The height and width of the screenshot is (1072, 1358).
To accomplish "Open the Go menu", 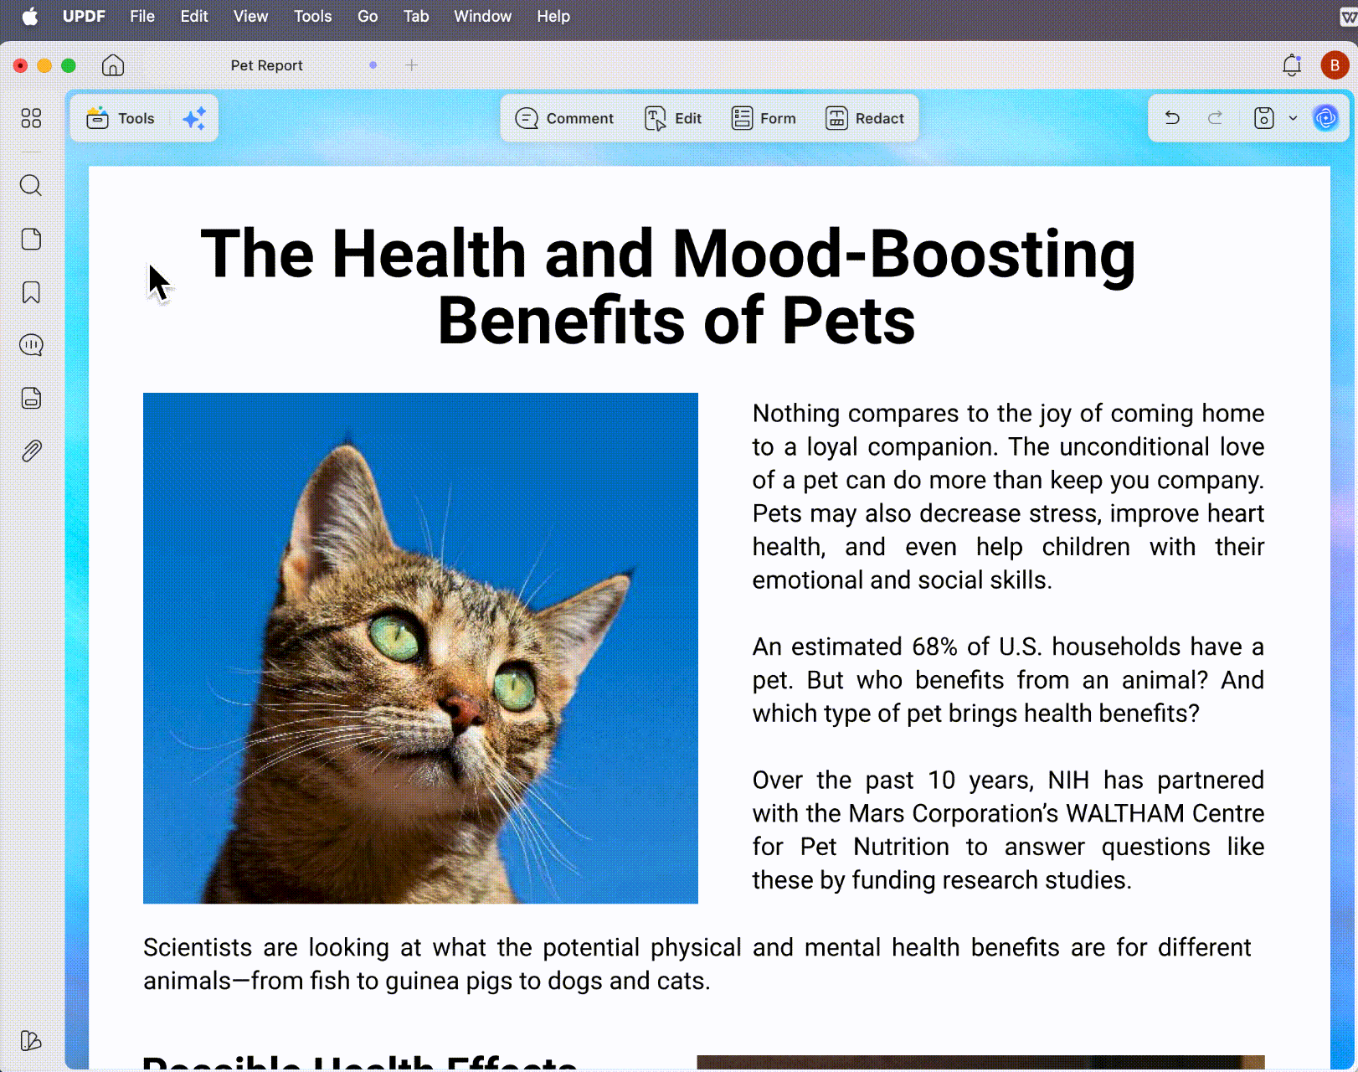I will (368, 16).
